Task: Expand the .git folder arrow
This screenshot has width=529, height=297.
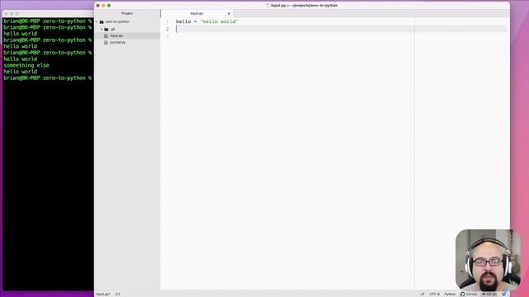Action: point(102,30)
